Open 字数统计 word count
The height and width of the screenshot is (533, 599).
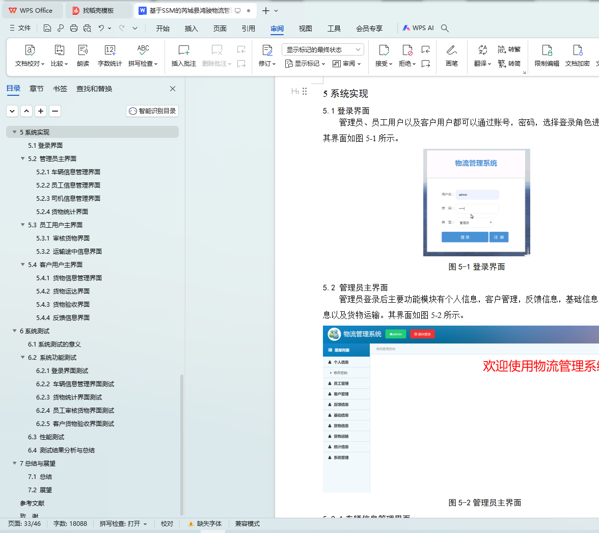point(110,56)
